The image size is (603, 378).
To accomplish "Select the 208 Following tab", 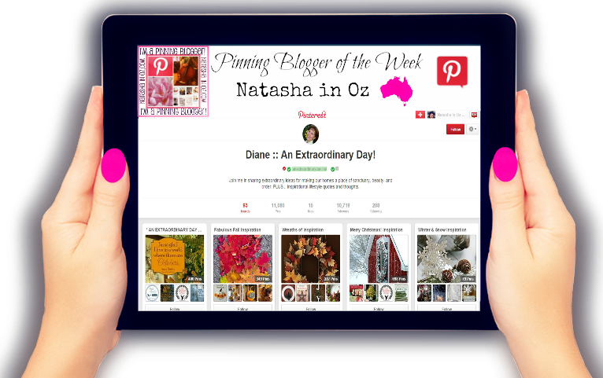I will pos(375,207).
